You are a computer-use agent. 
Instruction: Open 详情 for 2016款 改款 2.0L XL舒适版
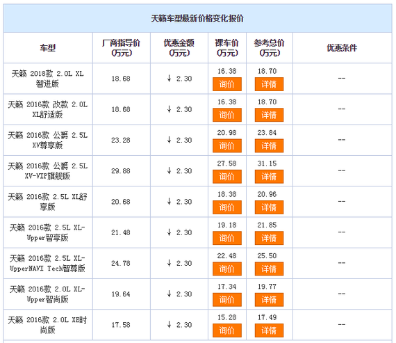coord(269,115)
